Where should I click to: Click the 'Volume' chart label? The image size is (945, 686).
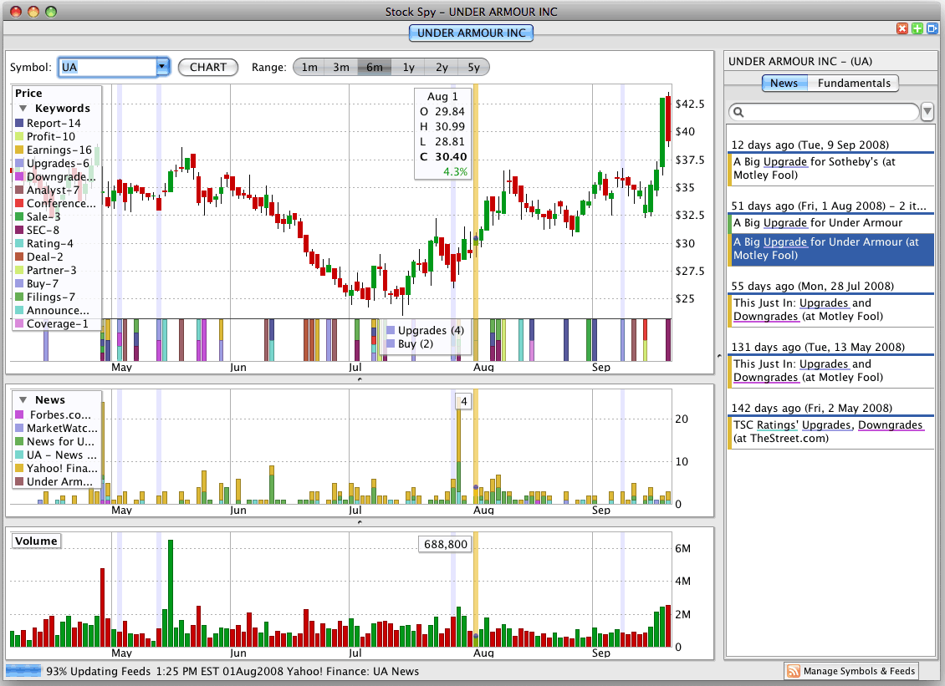36,541
